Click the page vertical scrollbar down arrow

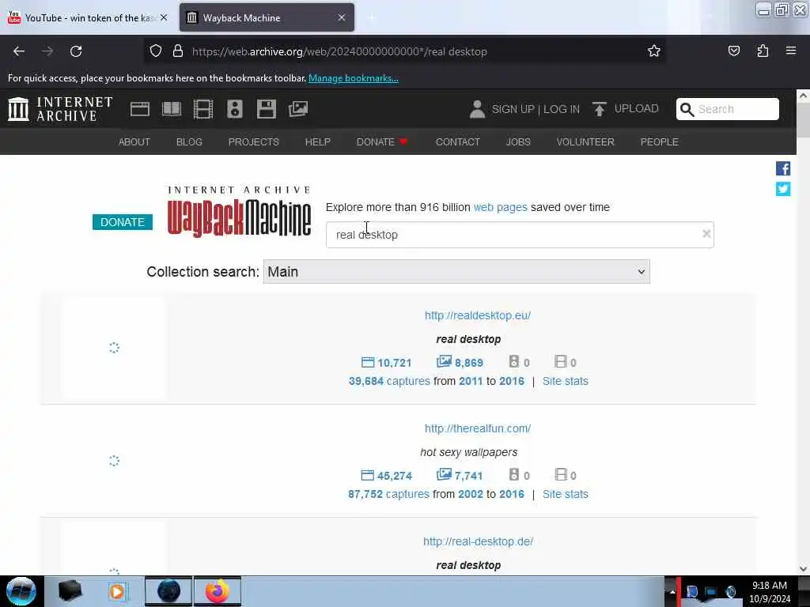(803, 569)
